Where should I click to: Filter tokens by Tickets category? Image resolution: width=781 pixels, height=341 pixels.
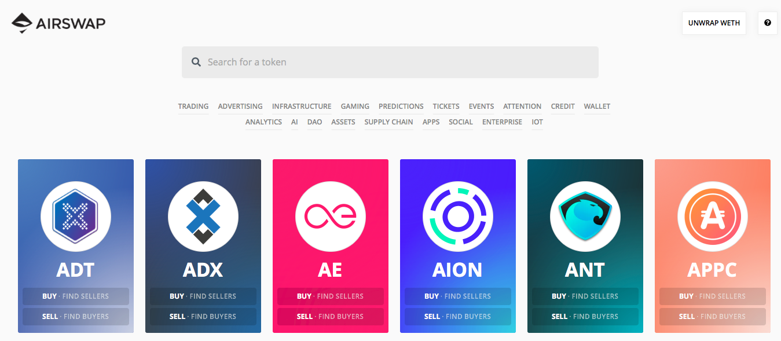click(x=446, y=107)
